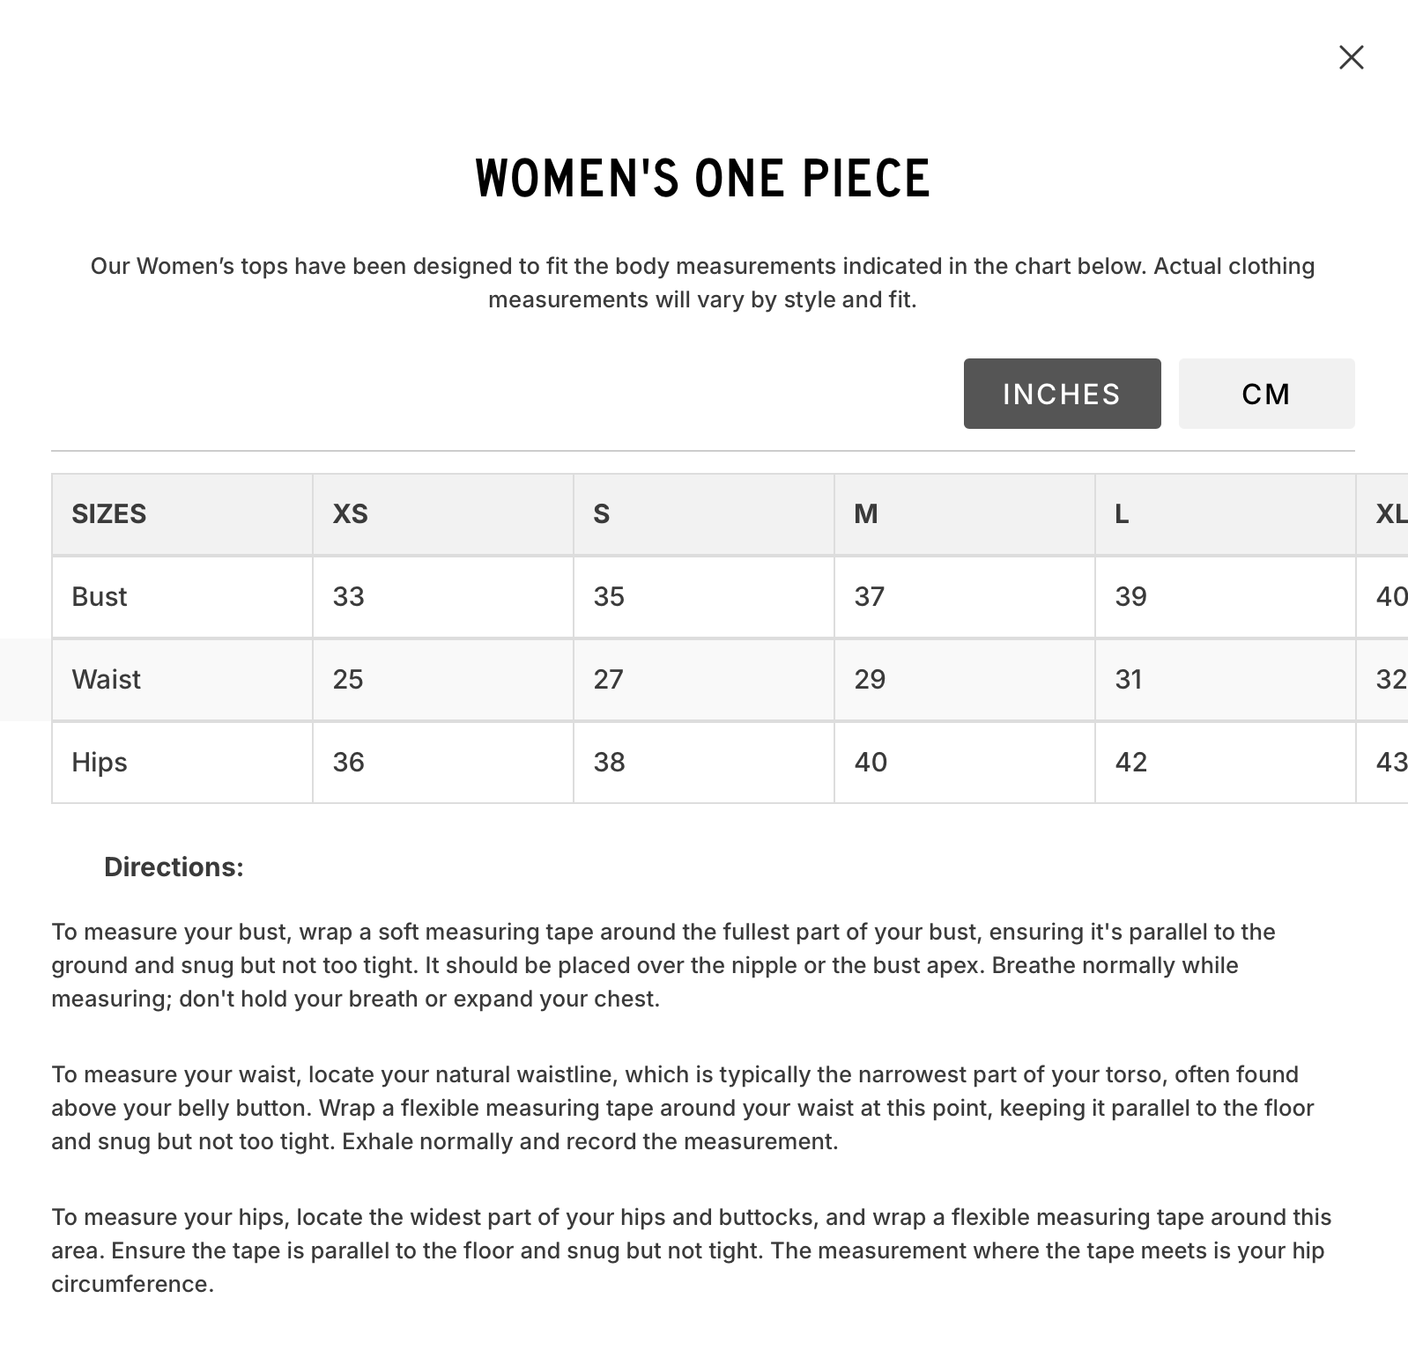
Task: Click the XS size column header
Action: coord(351,514)
